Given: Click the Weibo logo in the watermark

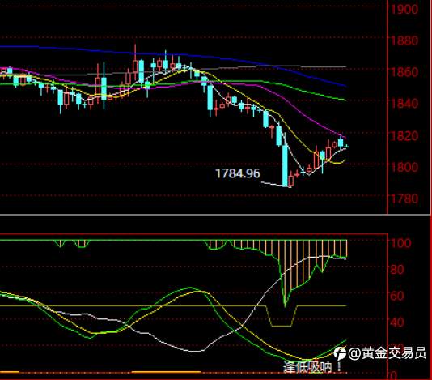Looking at the screenshot, I should tap(340, 353).
